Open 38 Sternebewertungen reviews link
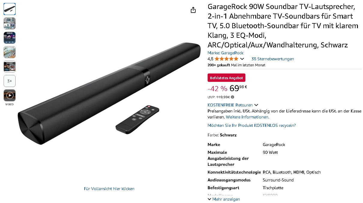This screenshot has height=203, width=363. (x=273, y=59)
